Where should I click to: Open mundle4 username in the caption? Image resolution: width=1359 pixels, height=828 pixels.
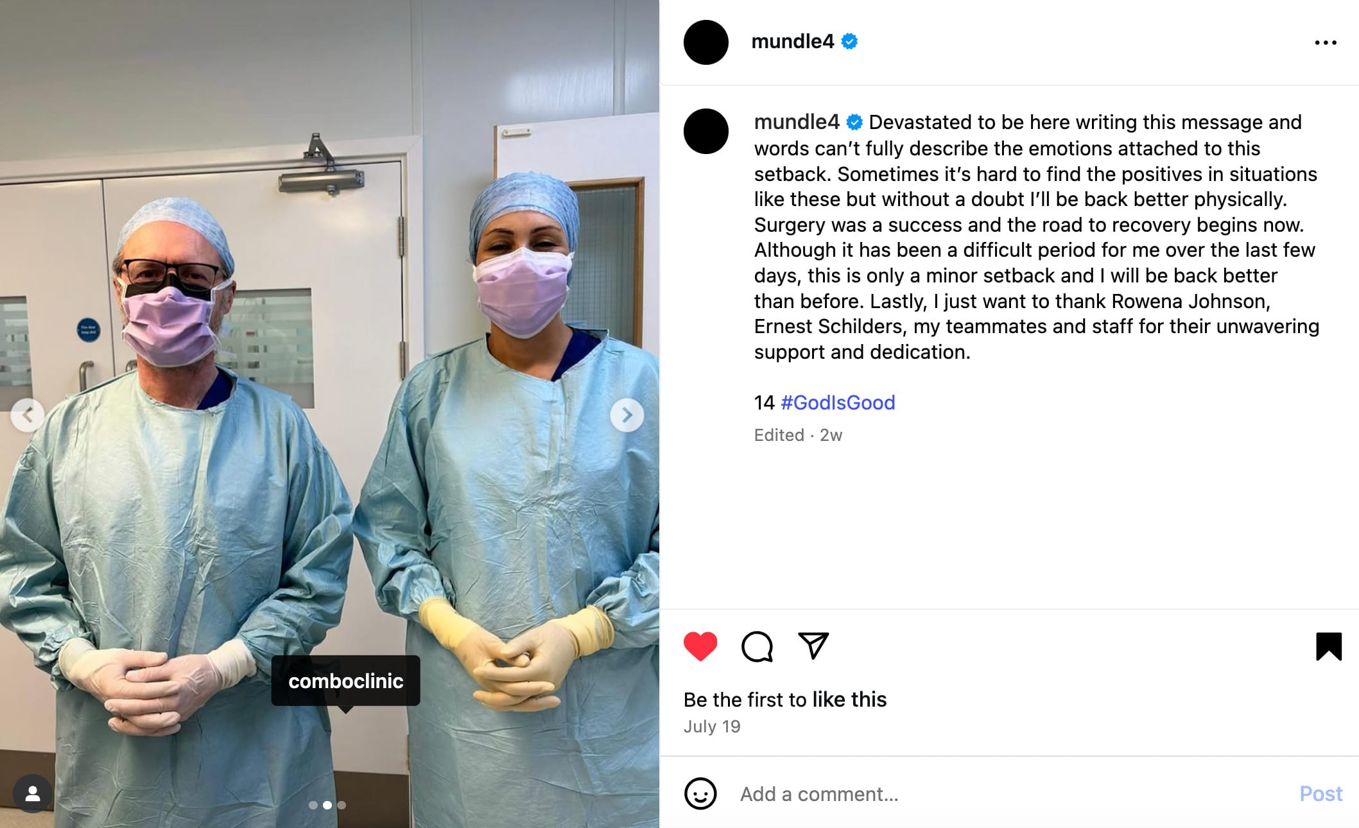pyautogui.click(x=797, y=121)
